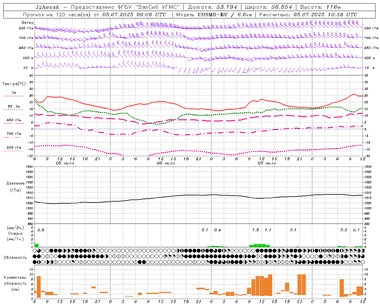Click the latitude value "Широта: 56.854"

pos(268,7)
